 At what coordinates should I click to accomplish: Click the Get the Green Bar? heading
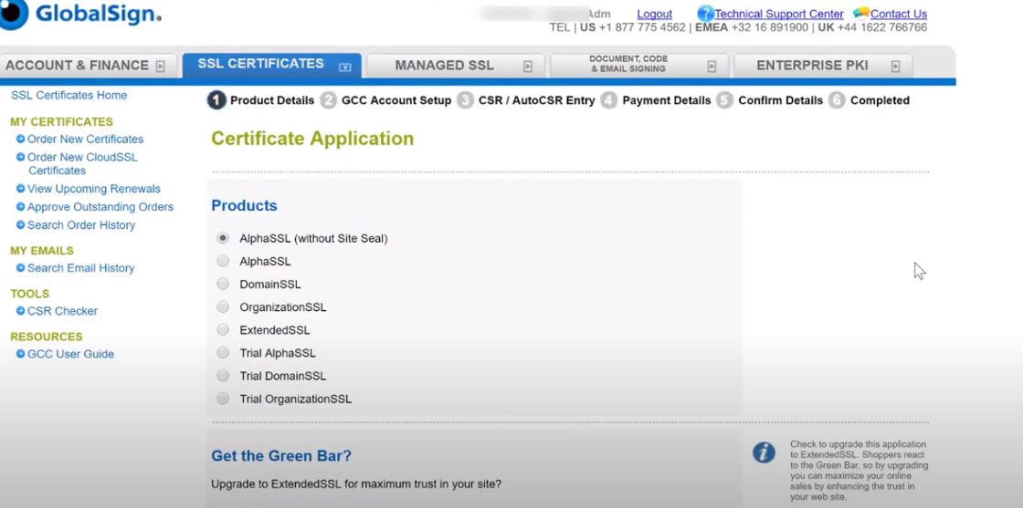[x=281, y=456]
